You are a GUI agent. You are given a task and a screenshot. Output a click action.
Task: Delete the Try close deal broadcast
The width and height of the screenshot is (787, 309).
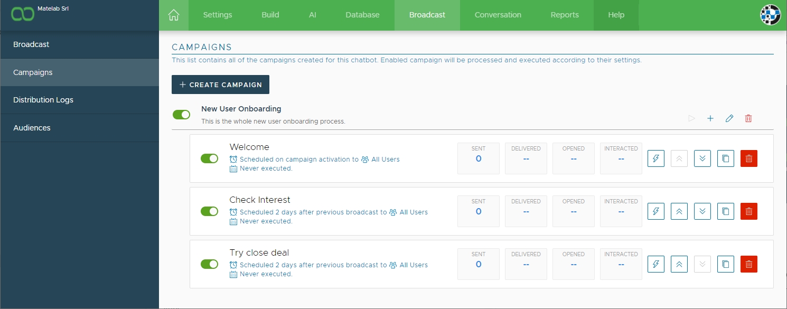pos(749,264)
